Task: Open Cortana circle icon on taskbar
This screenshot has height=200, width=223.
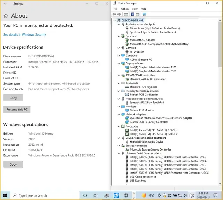Action: [x=85, y=195]
